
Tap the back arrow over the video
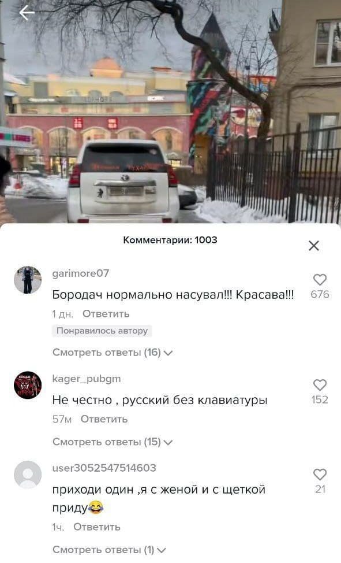[x=27, y=13]
